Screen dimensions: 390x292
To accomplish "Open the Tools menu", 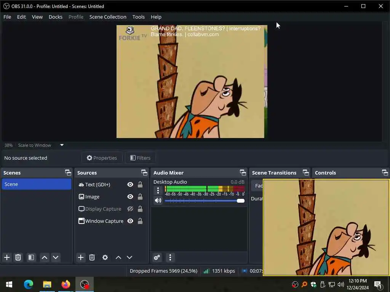I will pyautogui.click(x=139, y=17).
